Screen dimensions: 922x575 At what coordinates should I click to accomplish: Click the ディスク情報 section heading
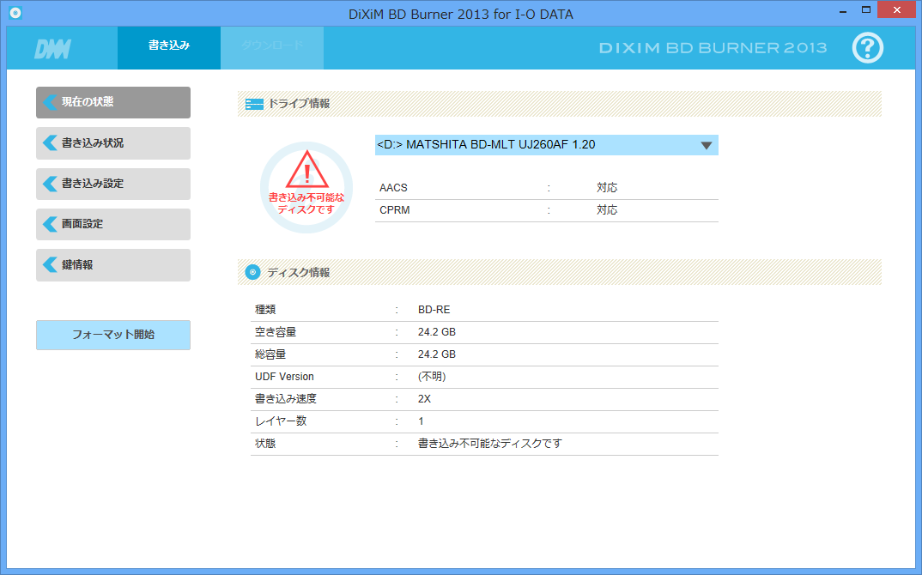(299, 272)
